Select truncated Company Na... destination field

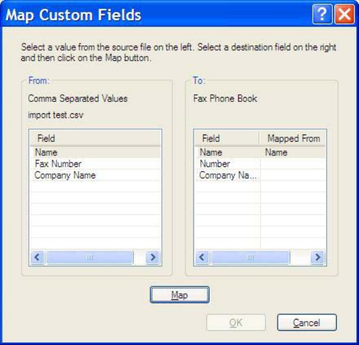[x=227, y=175]
